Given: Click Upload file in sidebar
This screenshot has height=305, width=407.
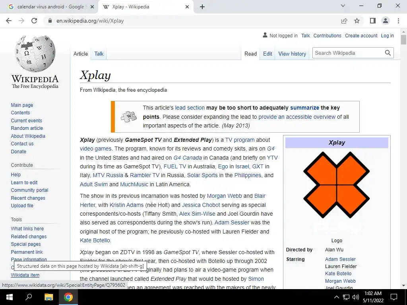Looking at the screenshot, I should click(x=22, y=205).
